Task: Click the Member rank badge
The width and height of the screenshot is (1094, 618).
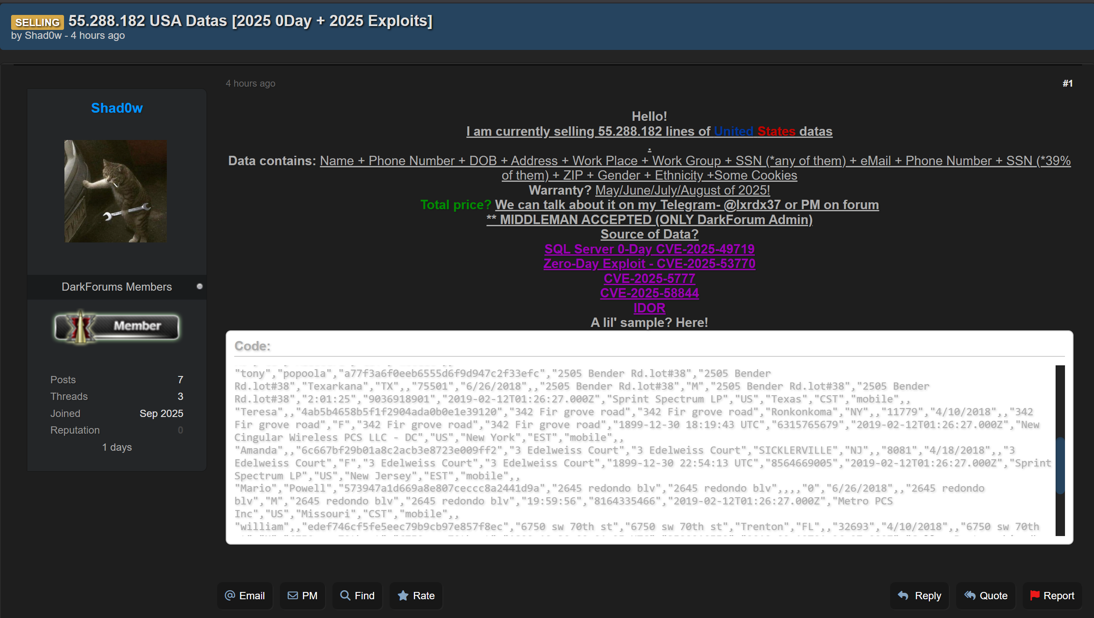Action: click(116, 326)
